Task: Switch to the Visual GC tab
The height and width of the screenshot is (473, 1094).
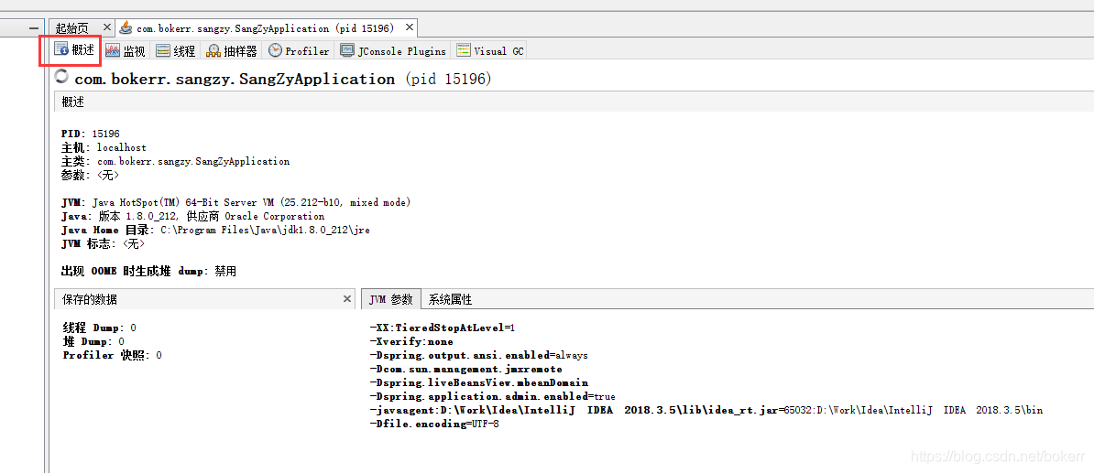Action: 490,51
